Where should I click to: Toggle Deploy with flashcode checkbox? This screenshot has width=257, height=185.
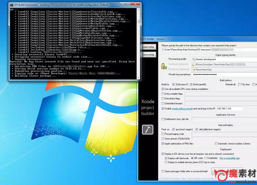pyautogui.click(x=166, y=158)
